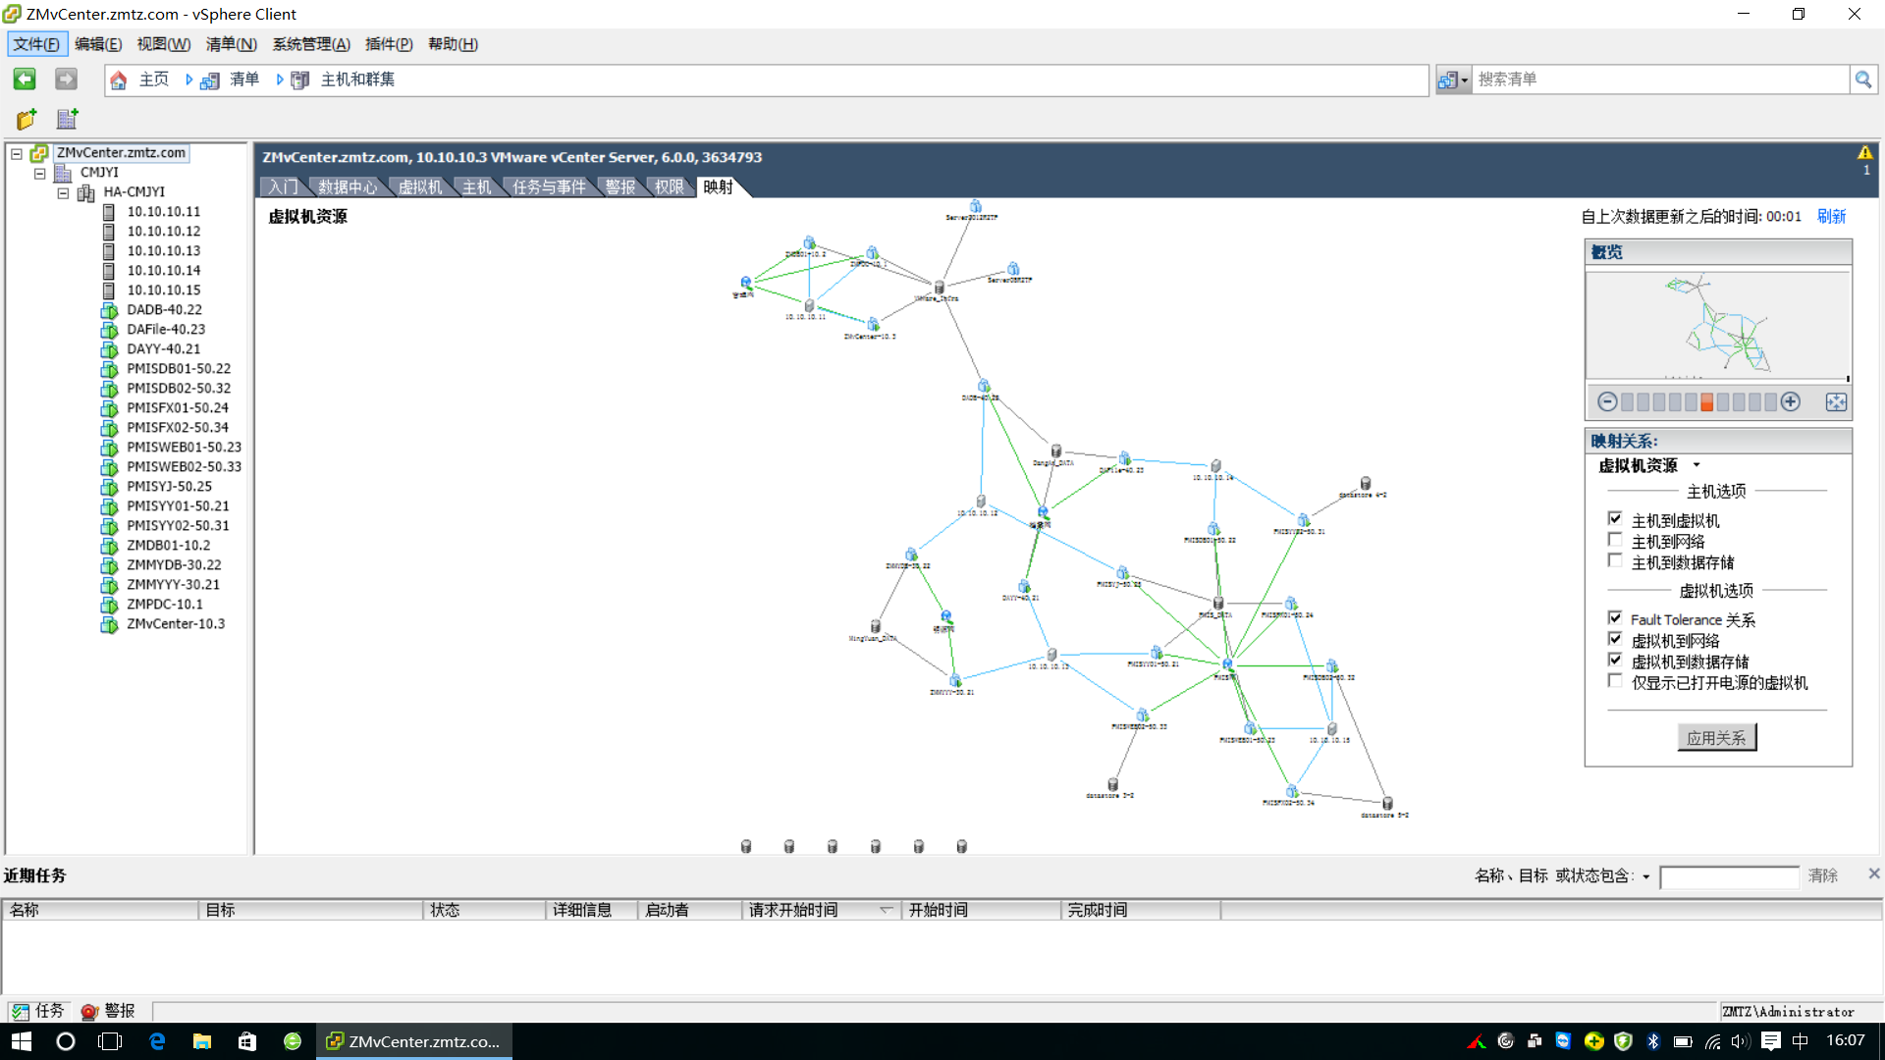
Task: Click zoom in plus icon in overview
Action: click(1791, 401)
